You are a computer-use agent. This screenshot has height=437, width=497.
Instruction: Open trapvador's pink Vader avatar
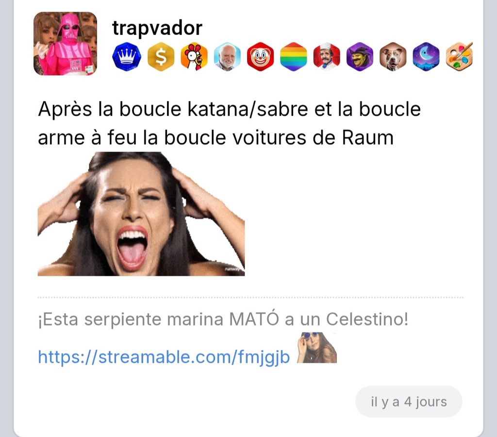click(x=66, y=44)
